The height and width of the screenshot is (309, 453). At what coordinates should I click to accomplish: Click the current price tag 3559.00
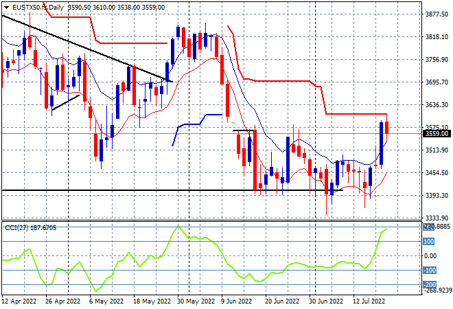[437, 134]
